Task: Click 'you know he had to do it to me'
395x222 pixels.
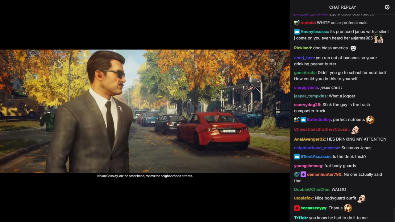Action: pos(338,218)
